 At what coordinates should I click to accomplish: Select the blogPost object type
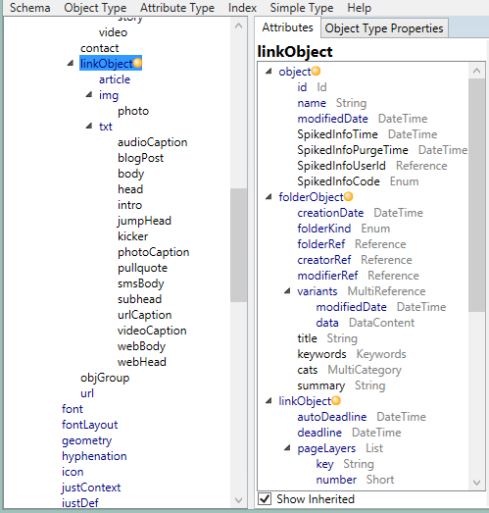point(140,158)
